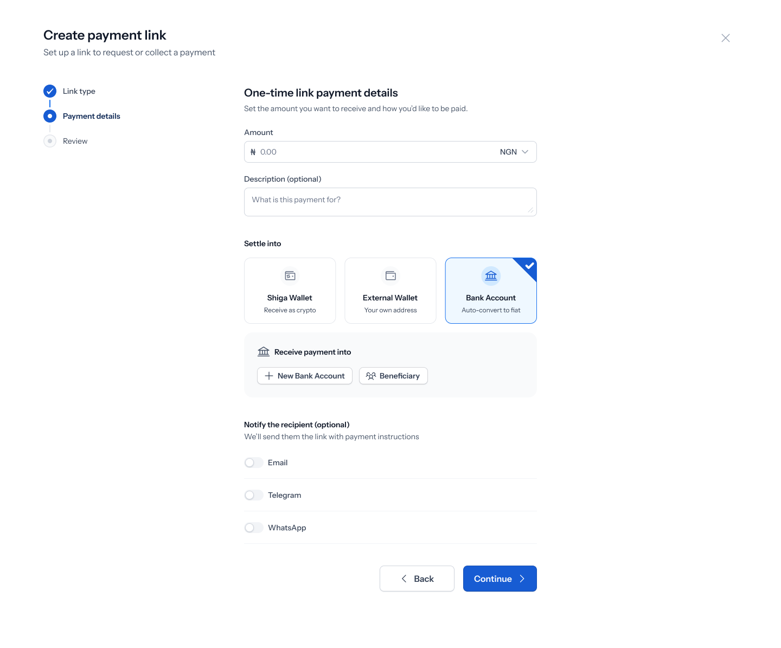Screen dimensions: 781x648
Task: Select Shiga Wallet settlement option
Action: coord(290,291)
